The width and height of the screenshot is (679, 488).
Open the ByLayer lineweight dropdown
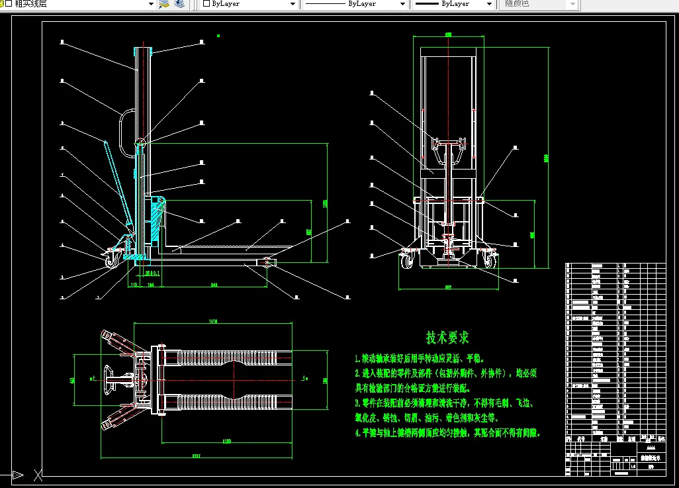[x=453, y=4]
